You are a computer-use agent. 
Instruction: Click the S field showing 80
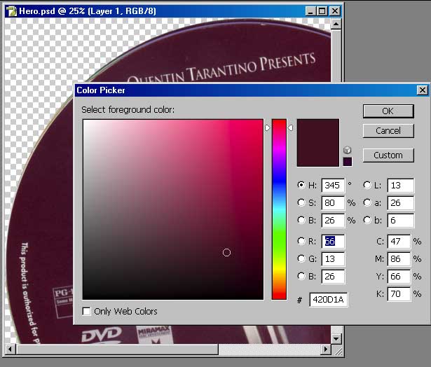coord(333,203)
